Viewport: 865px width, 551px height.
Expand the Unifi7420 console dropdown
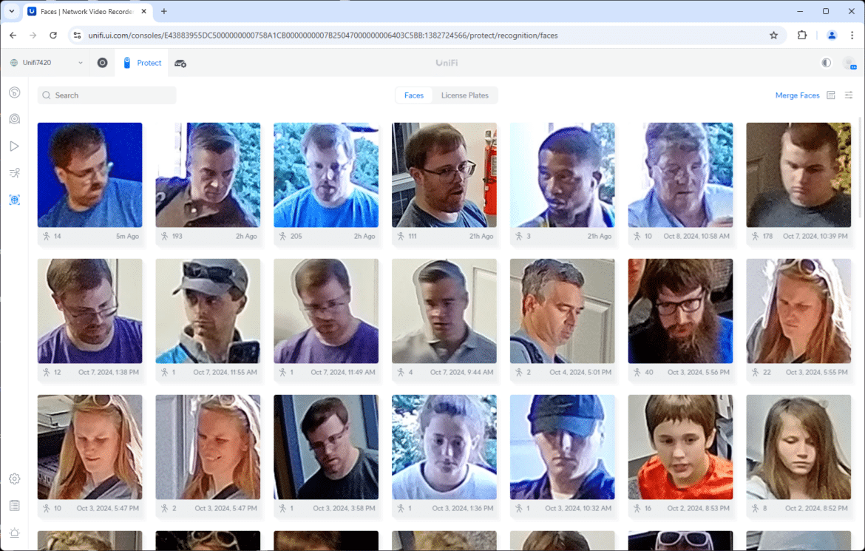(47, 63)
